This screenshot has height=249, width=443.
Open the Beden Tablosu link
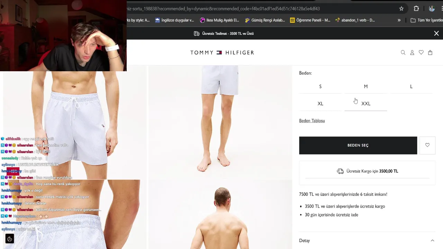tap(312, 121)
